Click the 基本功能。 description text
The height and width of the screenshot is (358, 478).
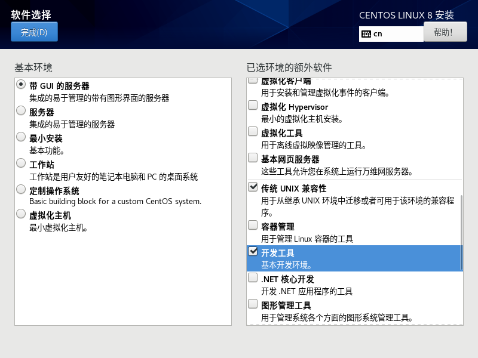pos(47,150)
